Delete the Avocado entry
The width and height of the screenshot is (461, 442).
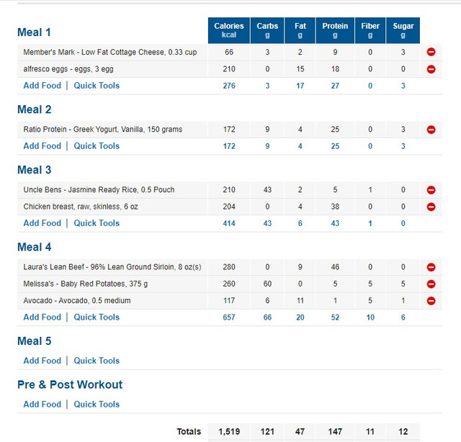click(x=431, y=300)
